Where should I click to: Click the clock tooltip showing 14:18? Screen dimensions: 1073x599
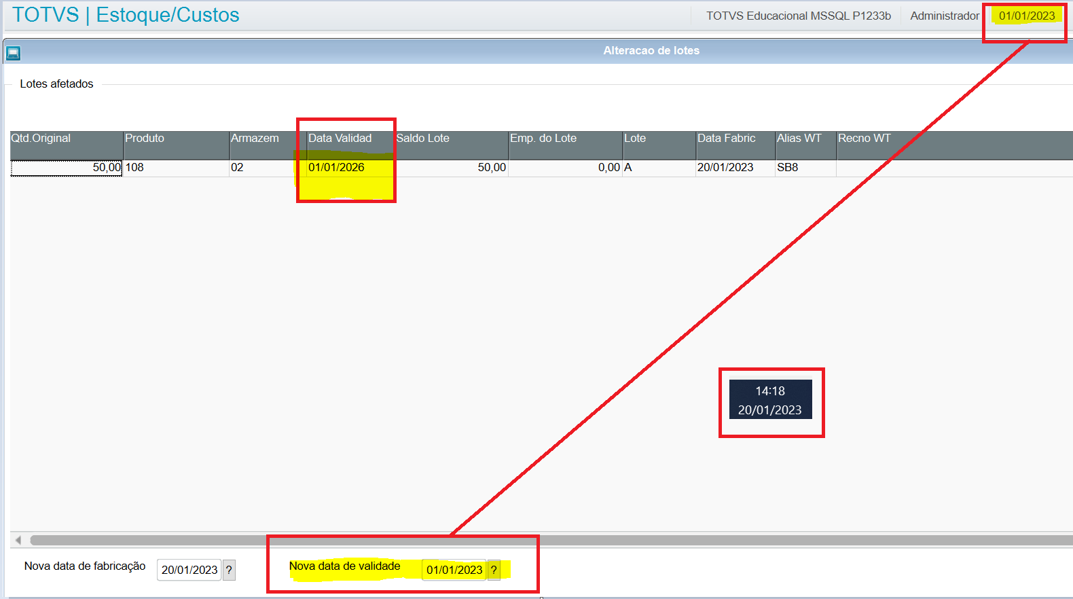[x=770, y=400]
